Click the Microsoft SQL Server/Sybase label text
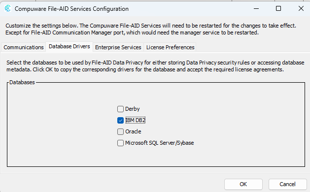Image resolution: width=310 pixels, height=192 pixels. pyautogui.click(x=159, y=143)
